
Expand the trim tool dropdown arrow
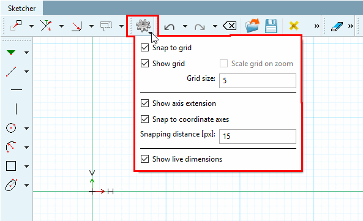tap(61, 26)
